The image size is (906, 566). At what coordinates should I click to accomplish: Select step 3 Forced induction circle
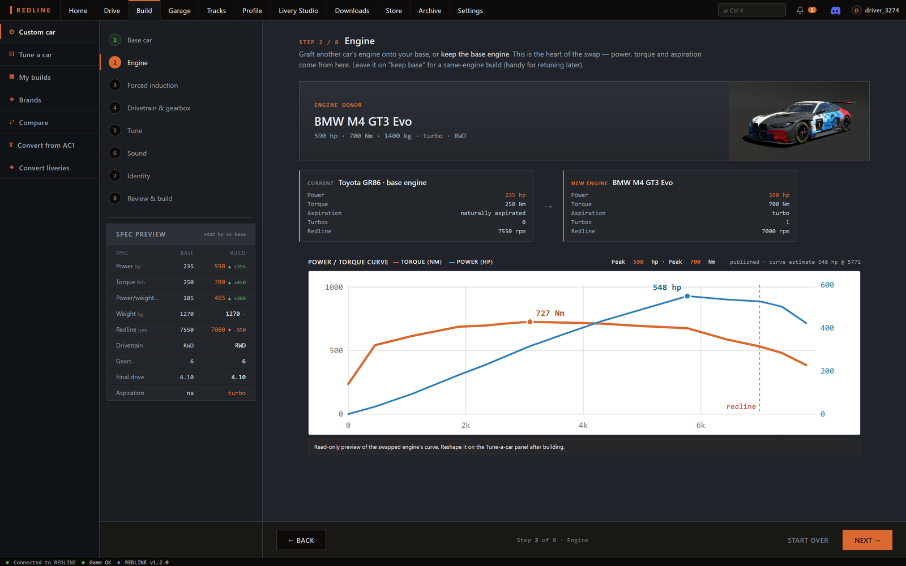[x=115, y=85]
